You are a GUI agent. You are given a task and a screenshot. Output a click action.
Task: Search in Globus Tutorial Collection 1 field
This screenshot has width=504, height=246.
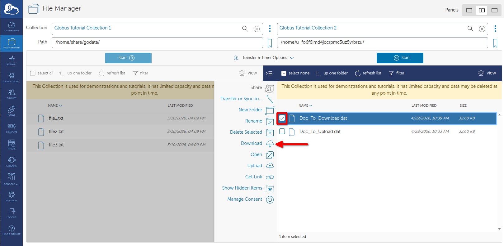pyautogui.click(x=245, y=29)
